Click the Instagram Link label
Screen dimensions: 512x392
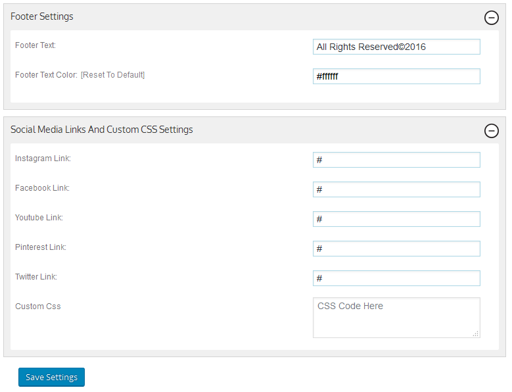43,159
